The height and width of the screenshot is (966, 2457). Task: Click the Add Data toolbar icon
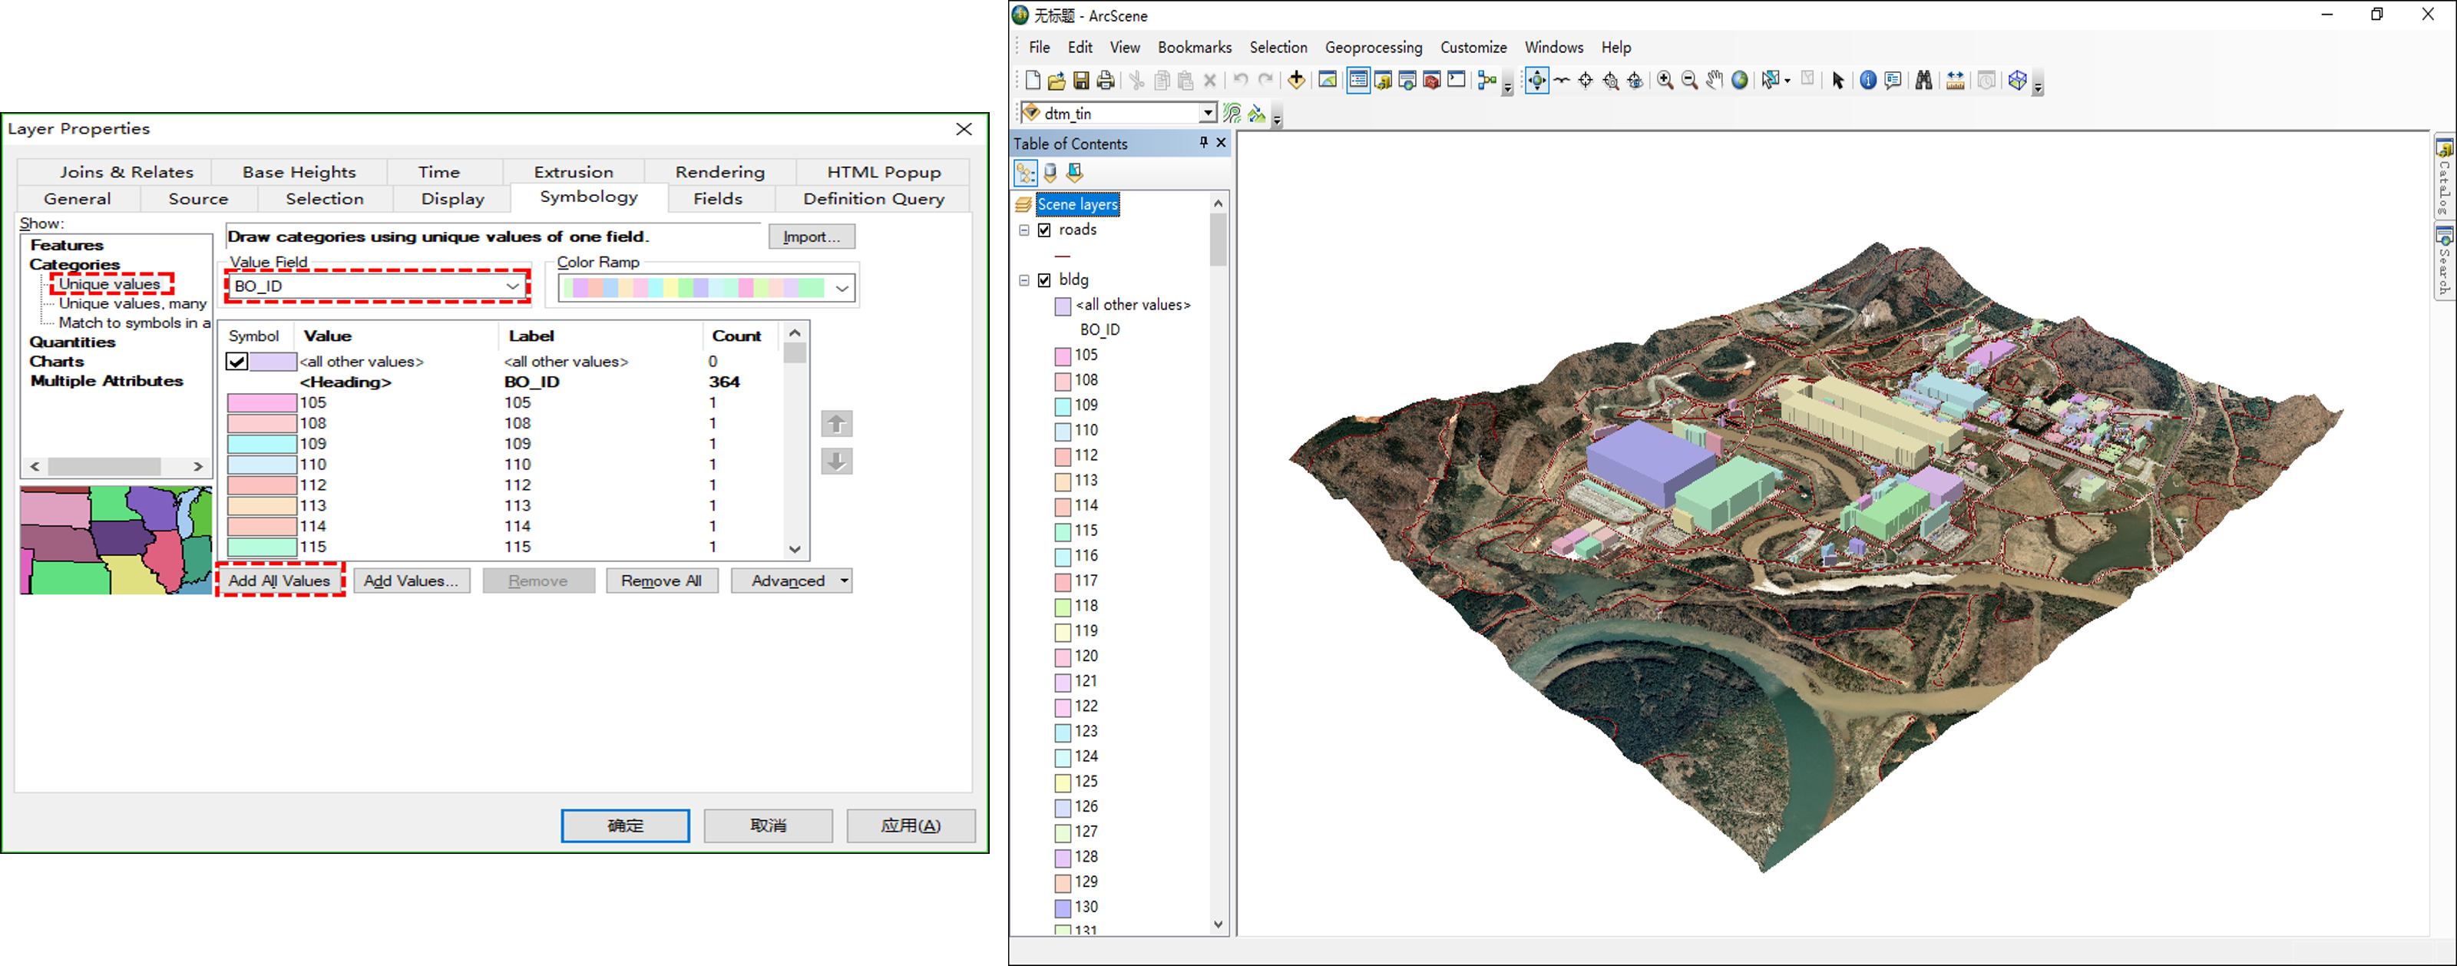tap(1296, 81)
